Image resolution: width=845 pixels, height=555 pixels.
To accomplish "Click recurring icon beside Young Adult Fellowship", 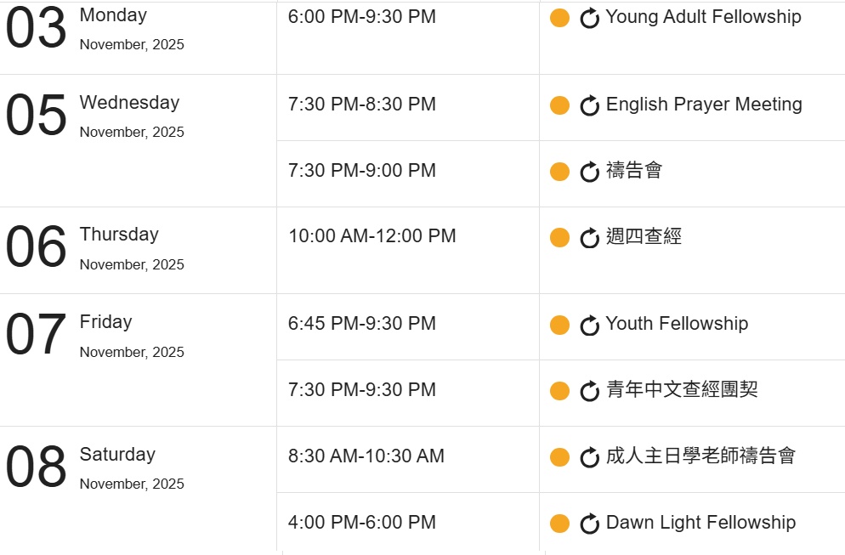I will (590, 18).
